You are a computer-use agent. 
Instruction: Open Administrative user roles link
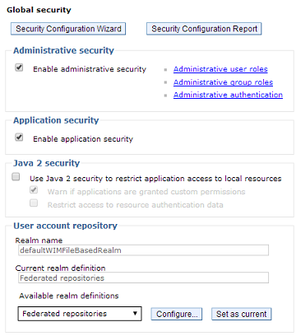220,69
